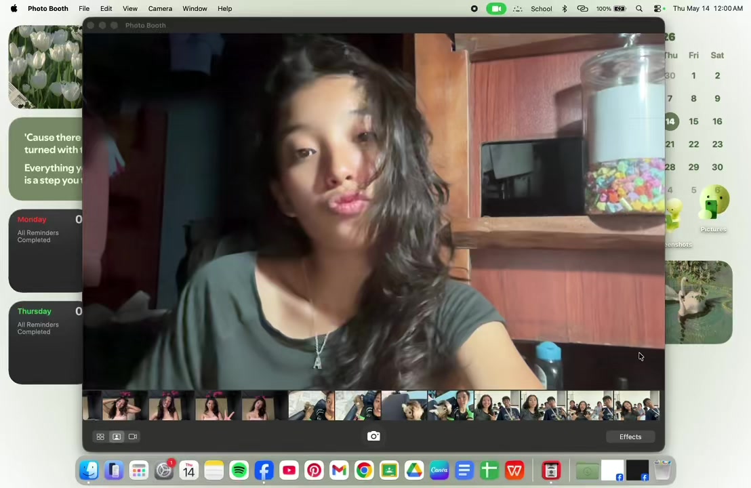Image resolution: width=751 pixels, height=488 pixels.
Task: Switch to four quick pictures mode
Action: tap(100, 436)
